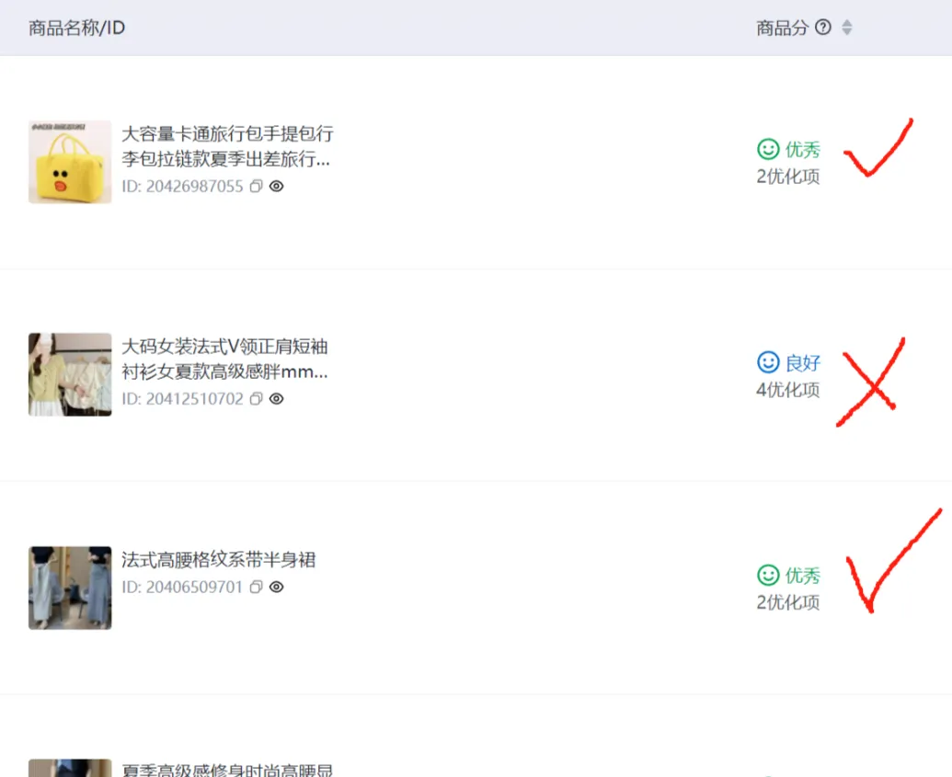The image size is (952, 777).
Task: Open 法式高腰格纹系带半身裙 product title
Action: 219,560
